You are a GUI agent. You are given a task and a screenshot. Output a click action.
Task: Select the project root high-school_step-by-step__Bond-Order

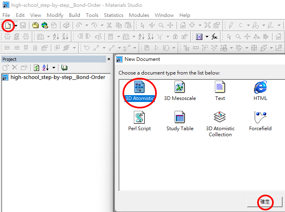[x=57, y=77]
